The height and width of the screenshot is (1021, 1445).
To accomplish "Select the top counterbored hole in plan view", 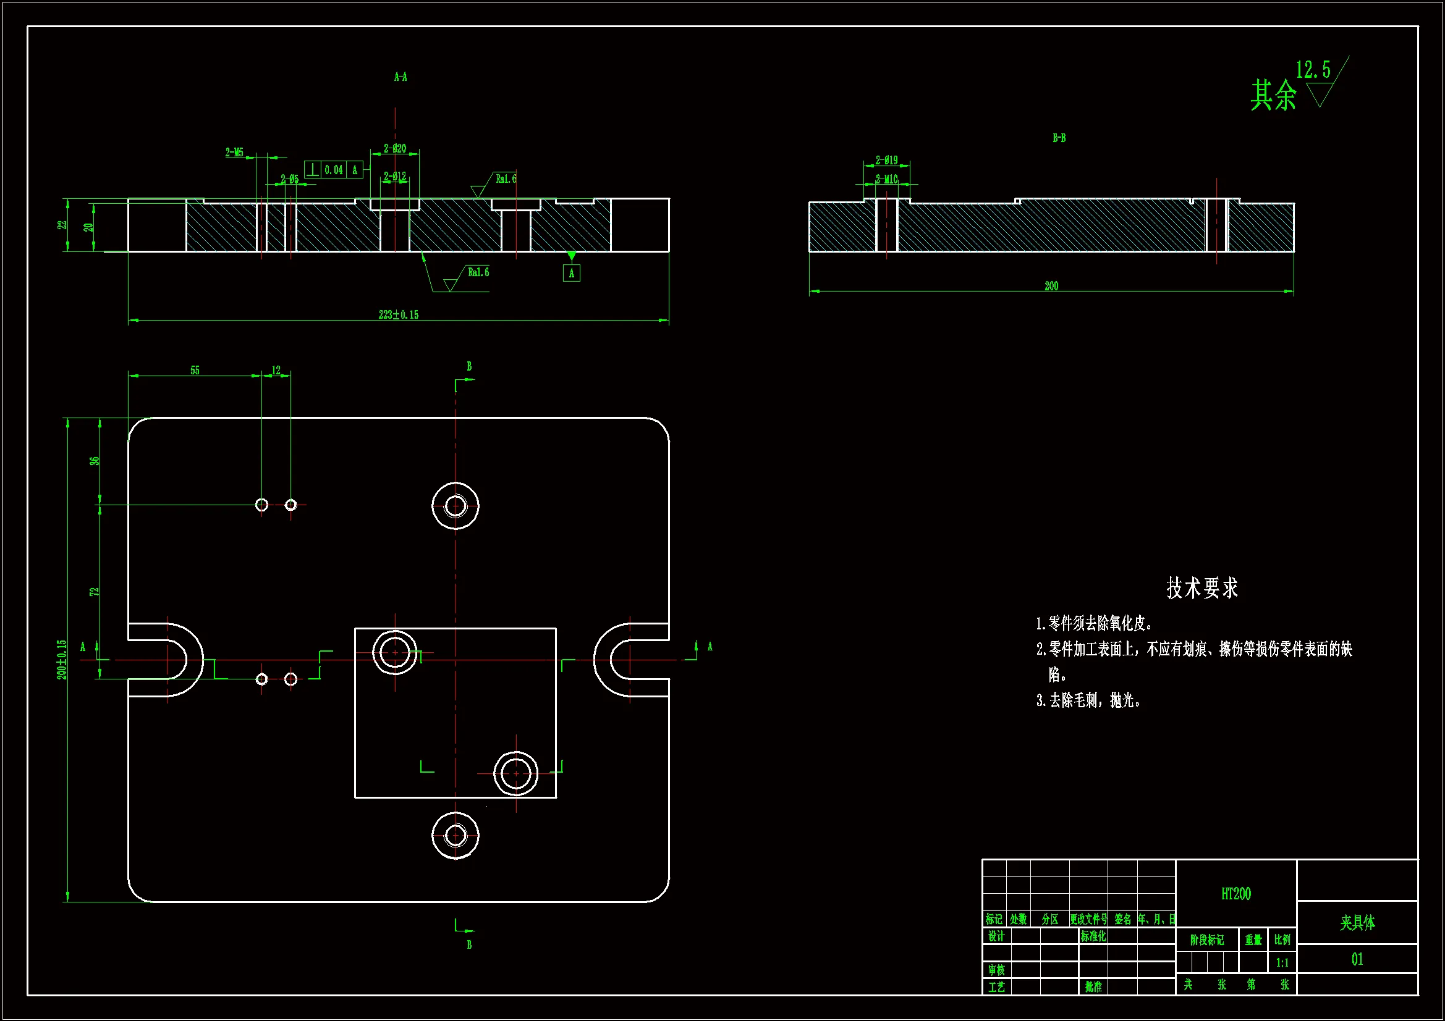I will [455, 506].
